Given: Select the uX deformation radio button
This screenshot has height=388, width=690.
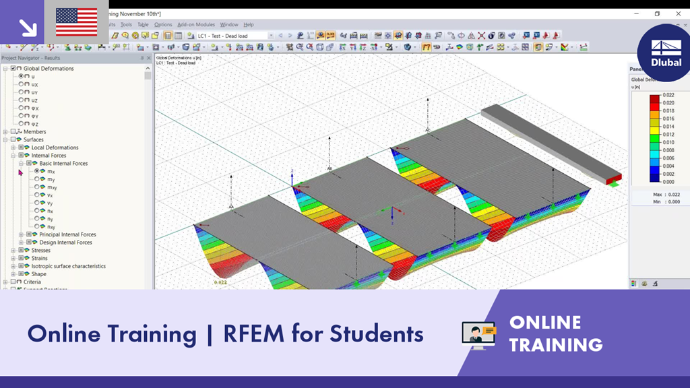Looking at the screenshot, I should click(21, 84).
